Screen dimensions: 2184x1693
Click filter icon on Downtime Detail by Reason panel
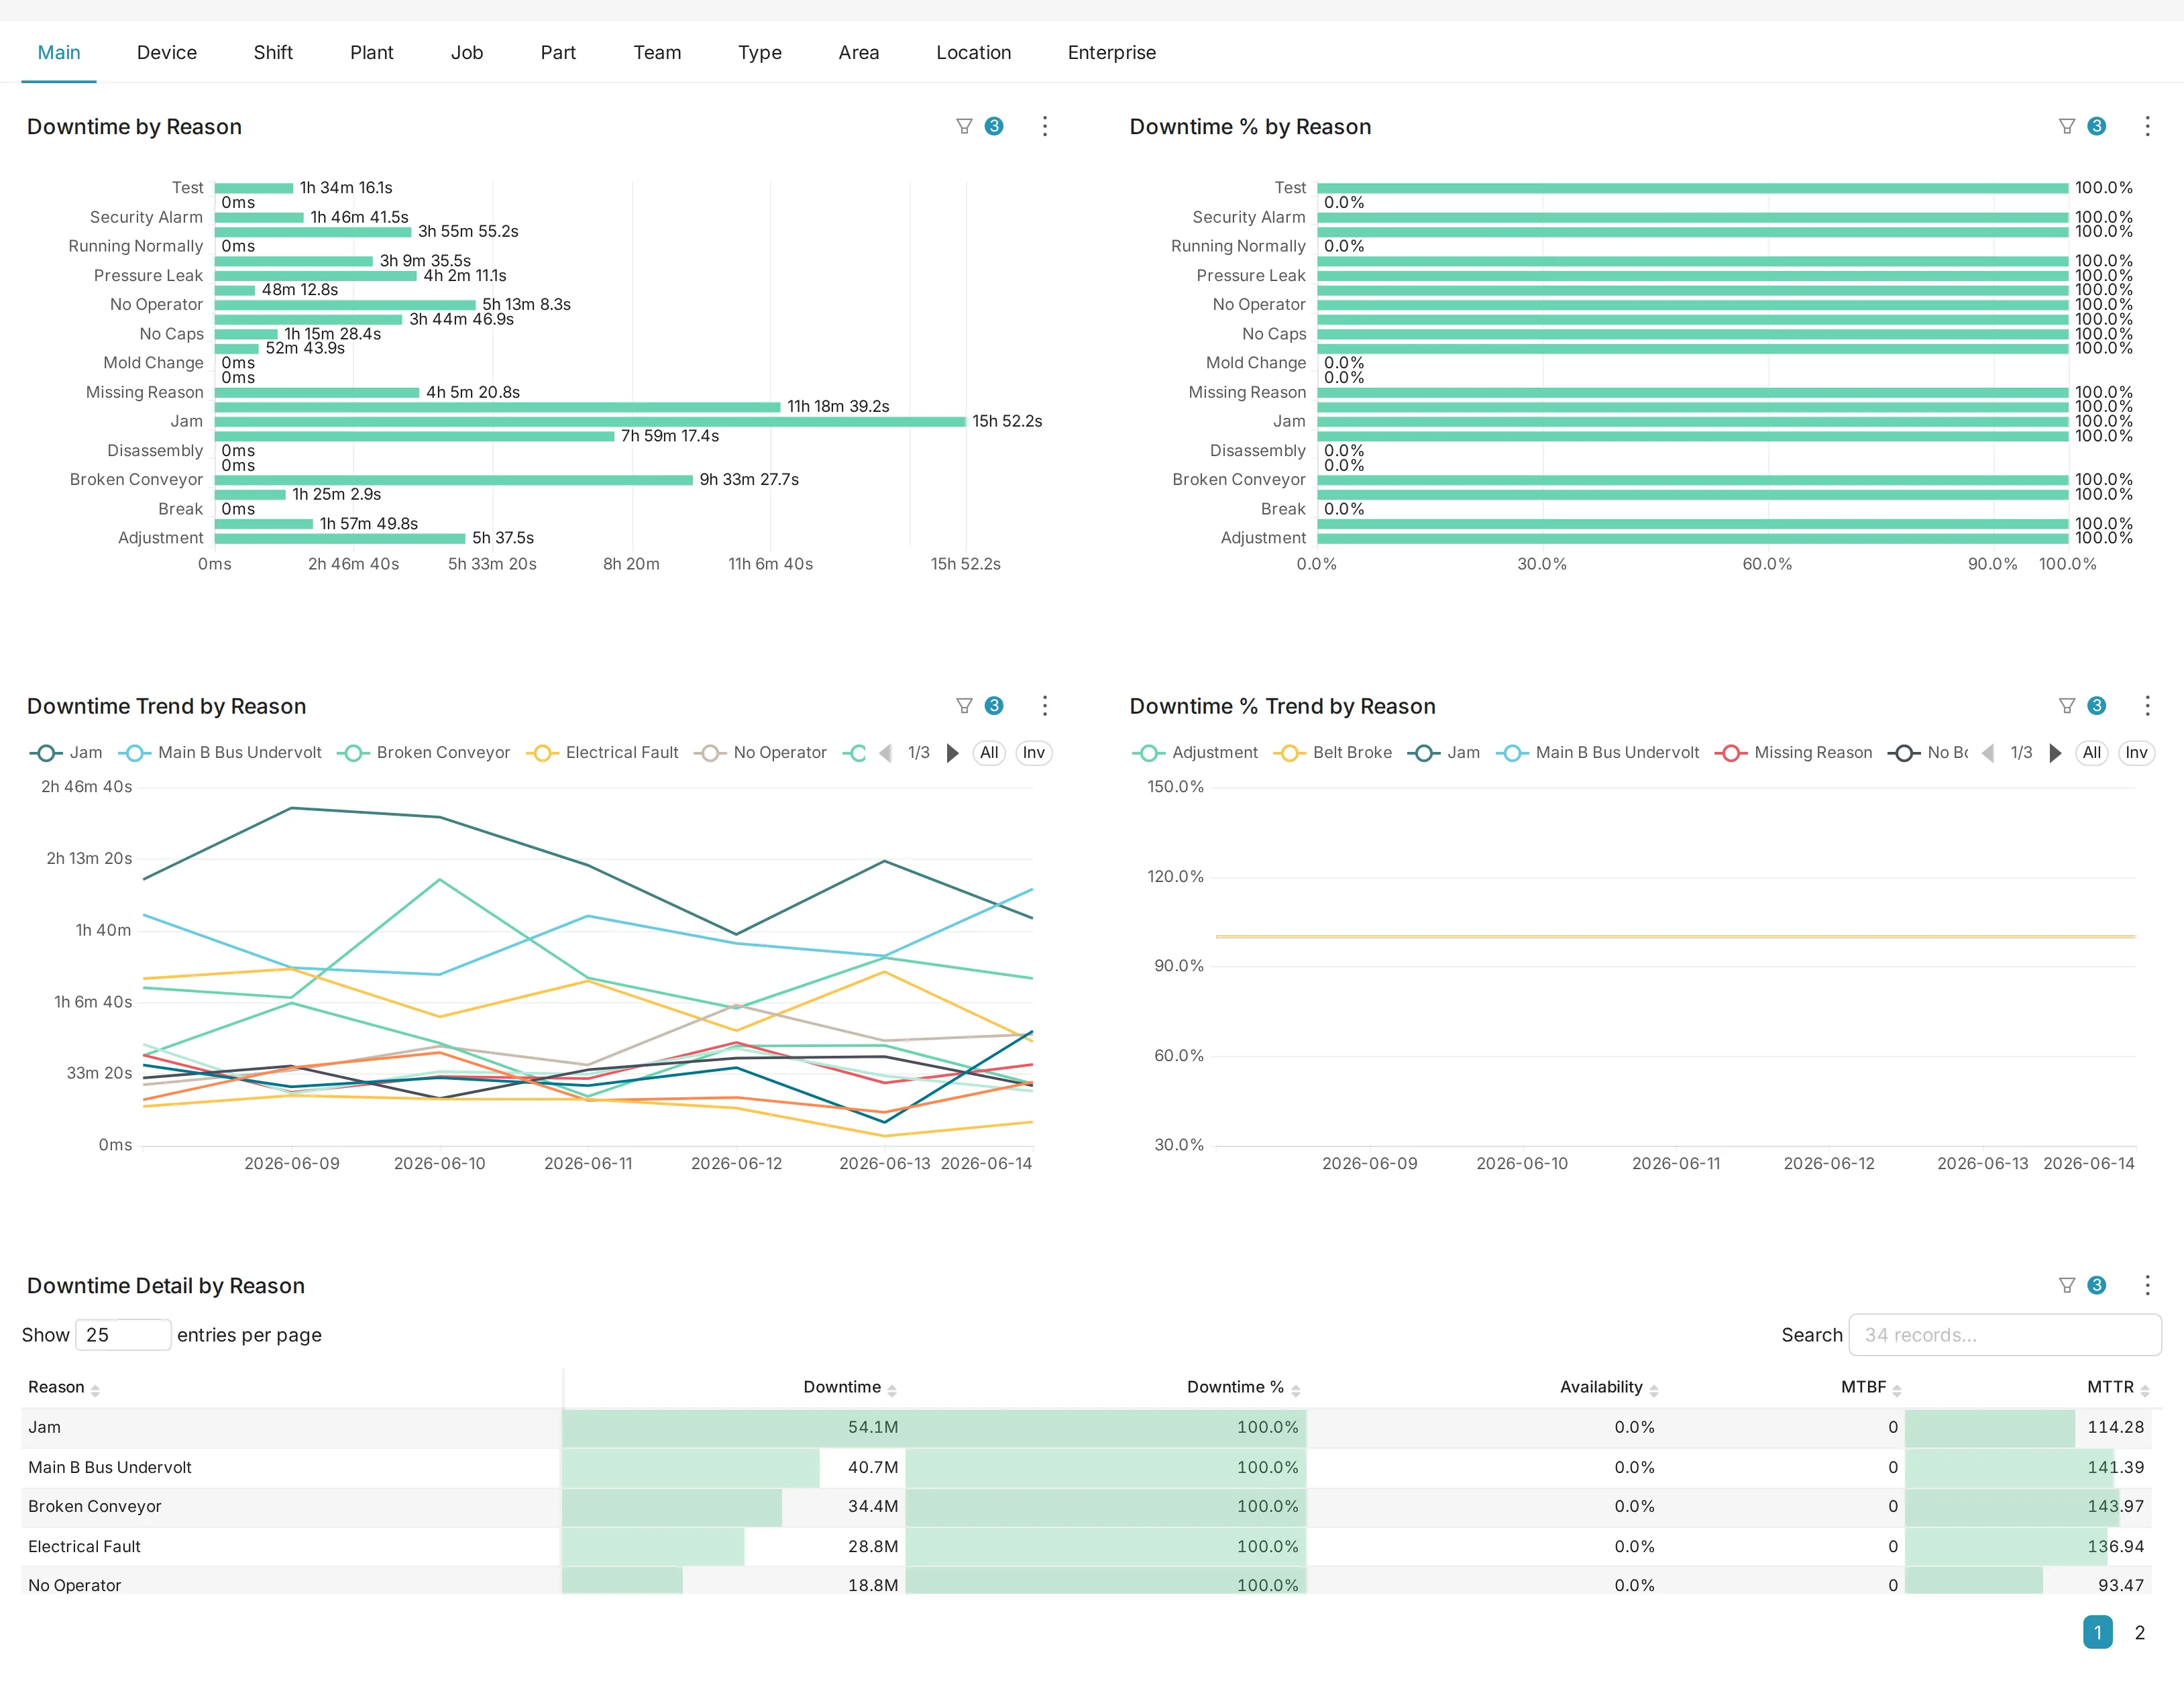[x=2067, y=1285]
